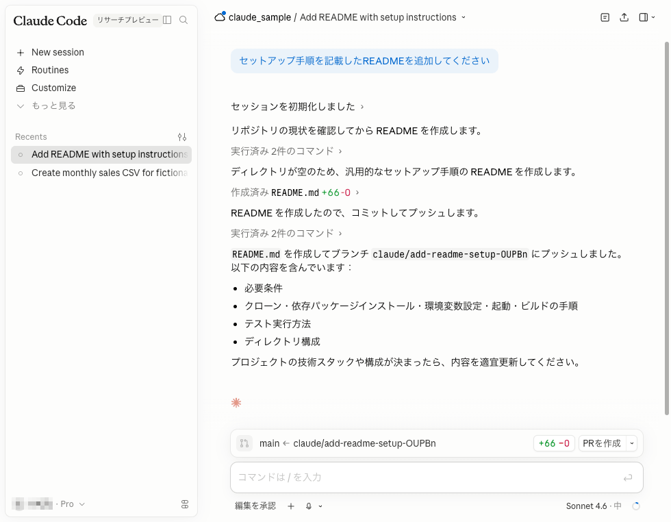The width and height of the screenshot is (671, 522).
Task: Open the session title dropdown arrow
Action: [464, 18]
